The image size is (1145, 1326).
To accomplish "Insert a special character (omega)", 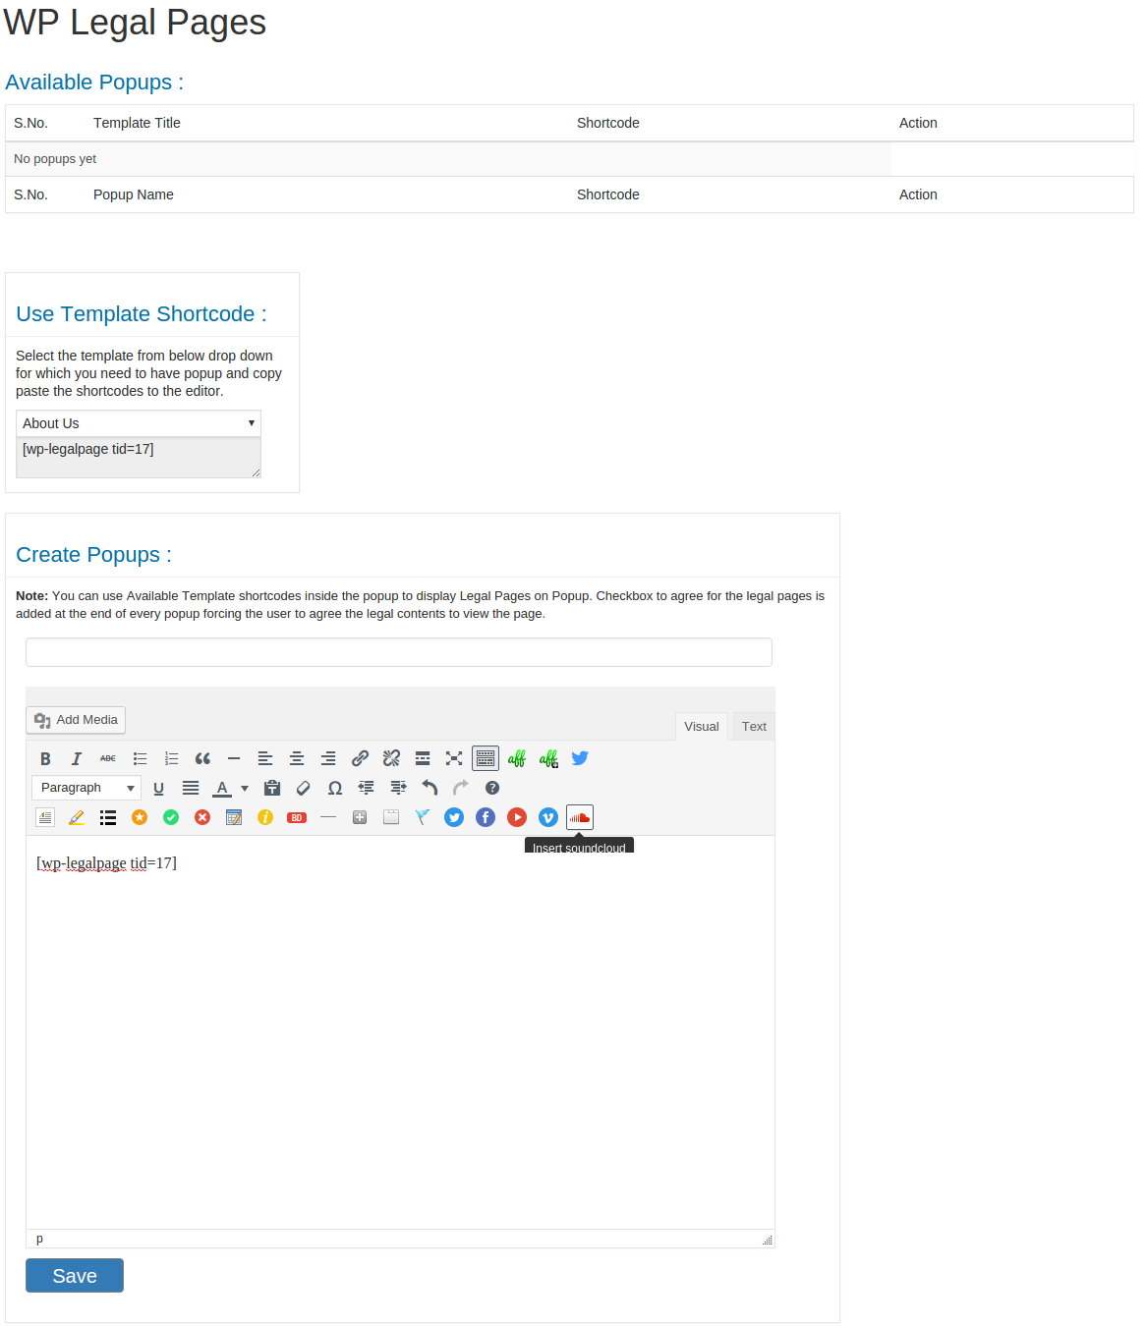I will coord(335,788).
